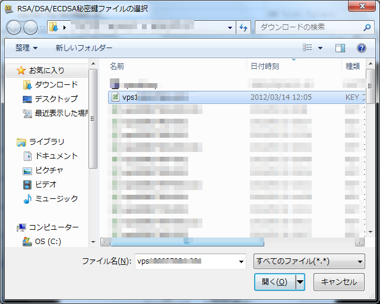This screenshot has width=380, height=304.
Task: Sort by 種類 column header
Action: [x=353, y=66]
